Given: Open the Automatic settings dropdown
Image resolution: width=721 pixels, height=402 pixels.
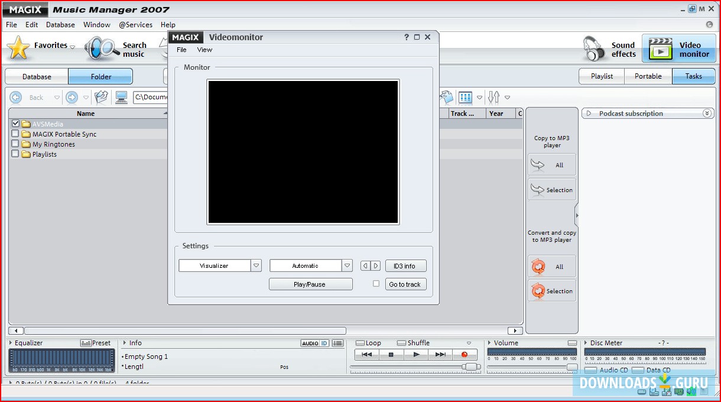Looking at the screenshot, I should (x=347, y=265).
